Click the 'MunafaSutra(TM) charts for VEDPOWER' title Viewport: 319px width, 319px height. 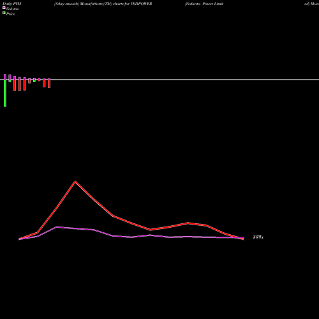coord(116,4)
